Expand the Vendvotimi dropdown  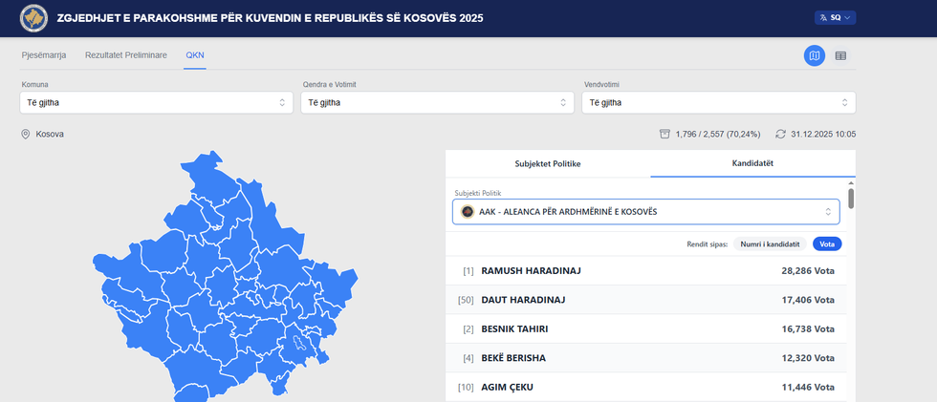pyautogui.click(x=718, y=102)
